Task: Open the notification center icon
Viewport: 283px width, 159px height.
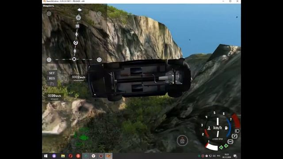Action: click(235, 156)
